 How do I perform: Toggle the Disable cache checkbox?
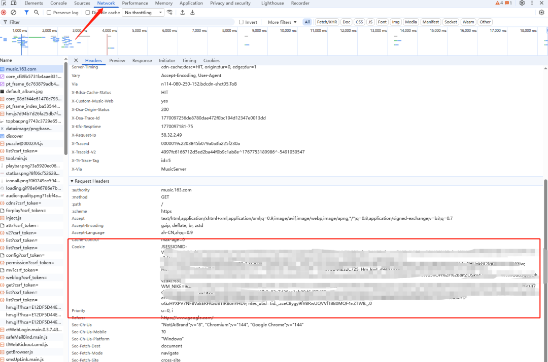pyautogui.click(x=88, y=13)
